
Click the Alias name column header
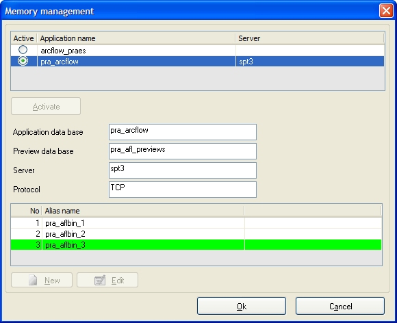click(143, 211)
